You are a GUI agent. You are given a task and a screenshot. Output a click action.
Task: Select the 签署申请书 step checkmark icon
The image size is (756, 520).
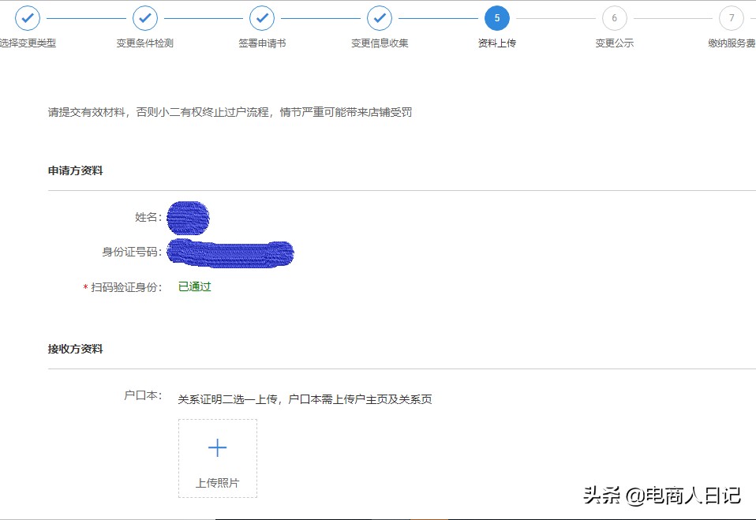(x=261, y=17)
